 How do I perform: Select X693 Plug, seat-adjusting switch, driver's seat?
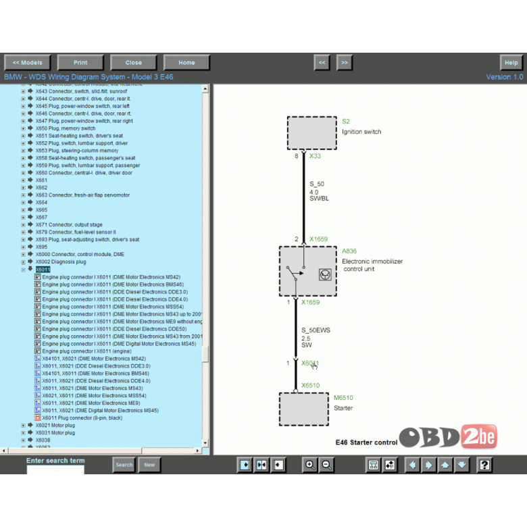pos(87,240)
